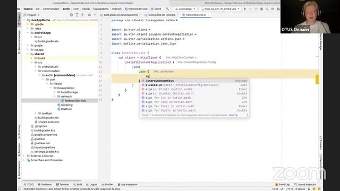Open Emulator side panel
340x191 pixels.
(320, 143)
